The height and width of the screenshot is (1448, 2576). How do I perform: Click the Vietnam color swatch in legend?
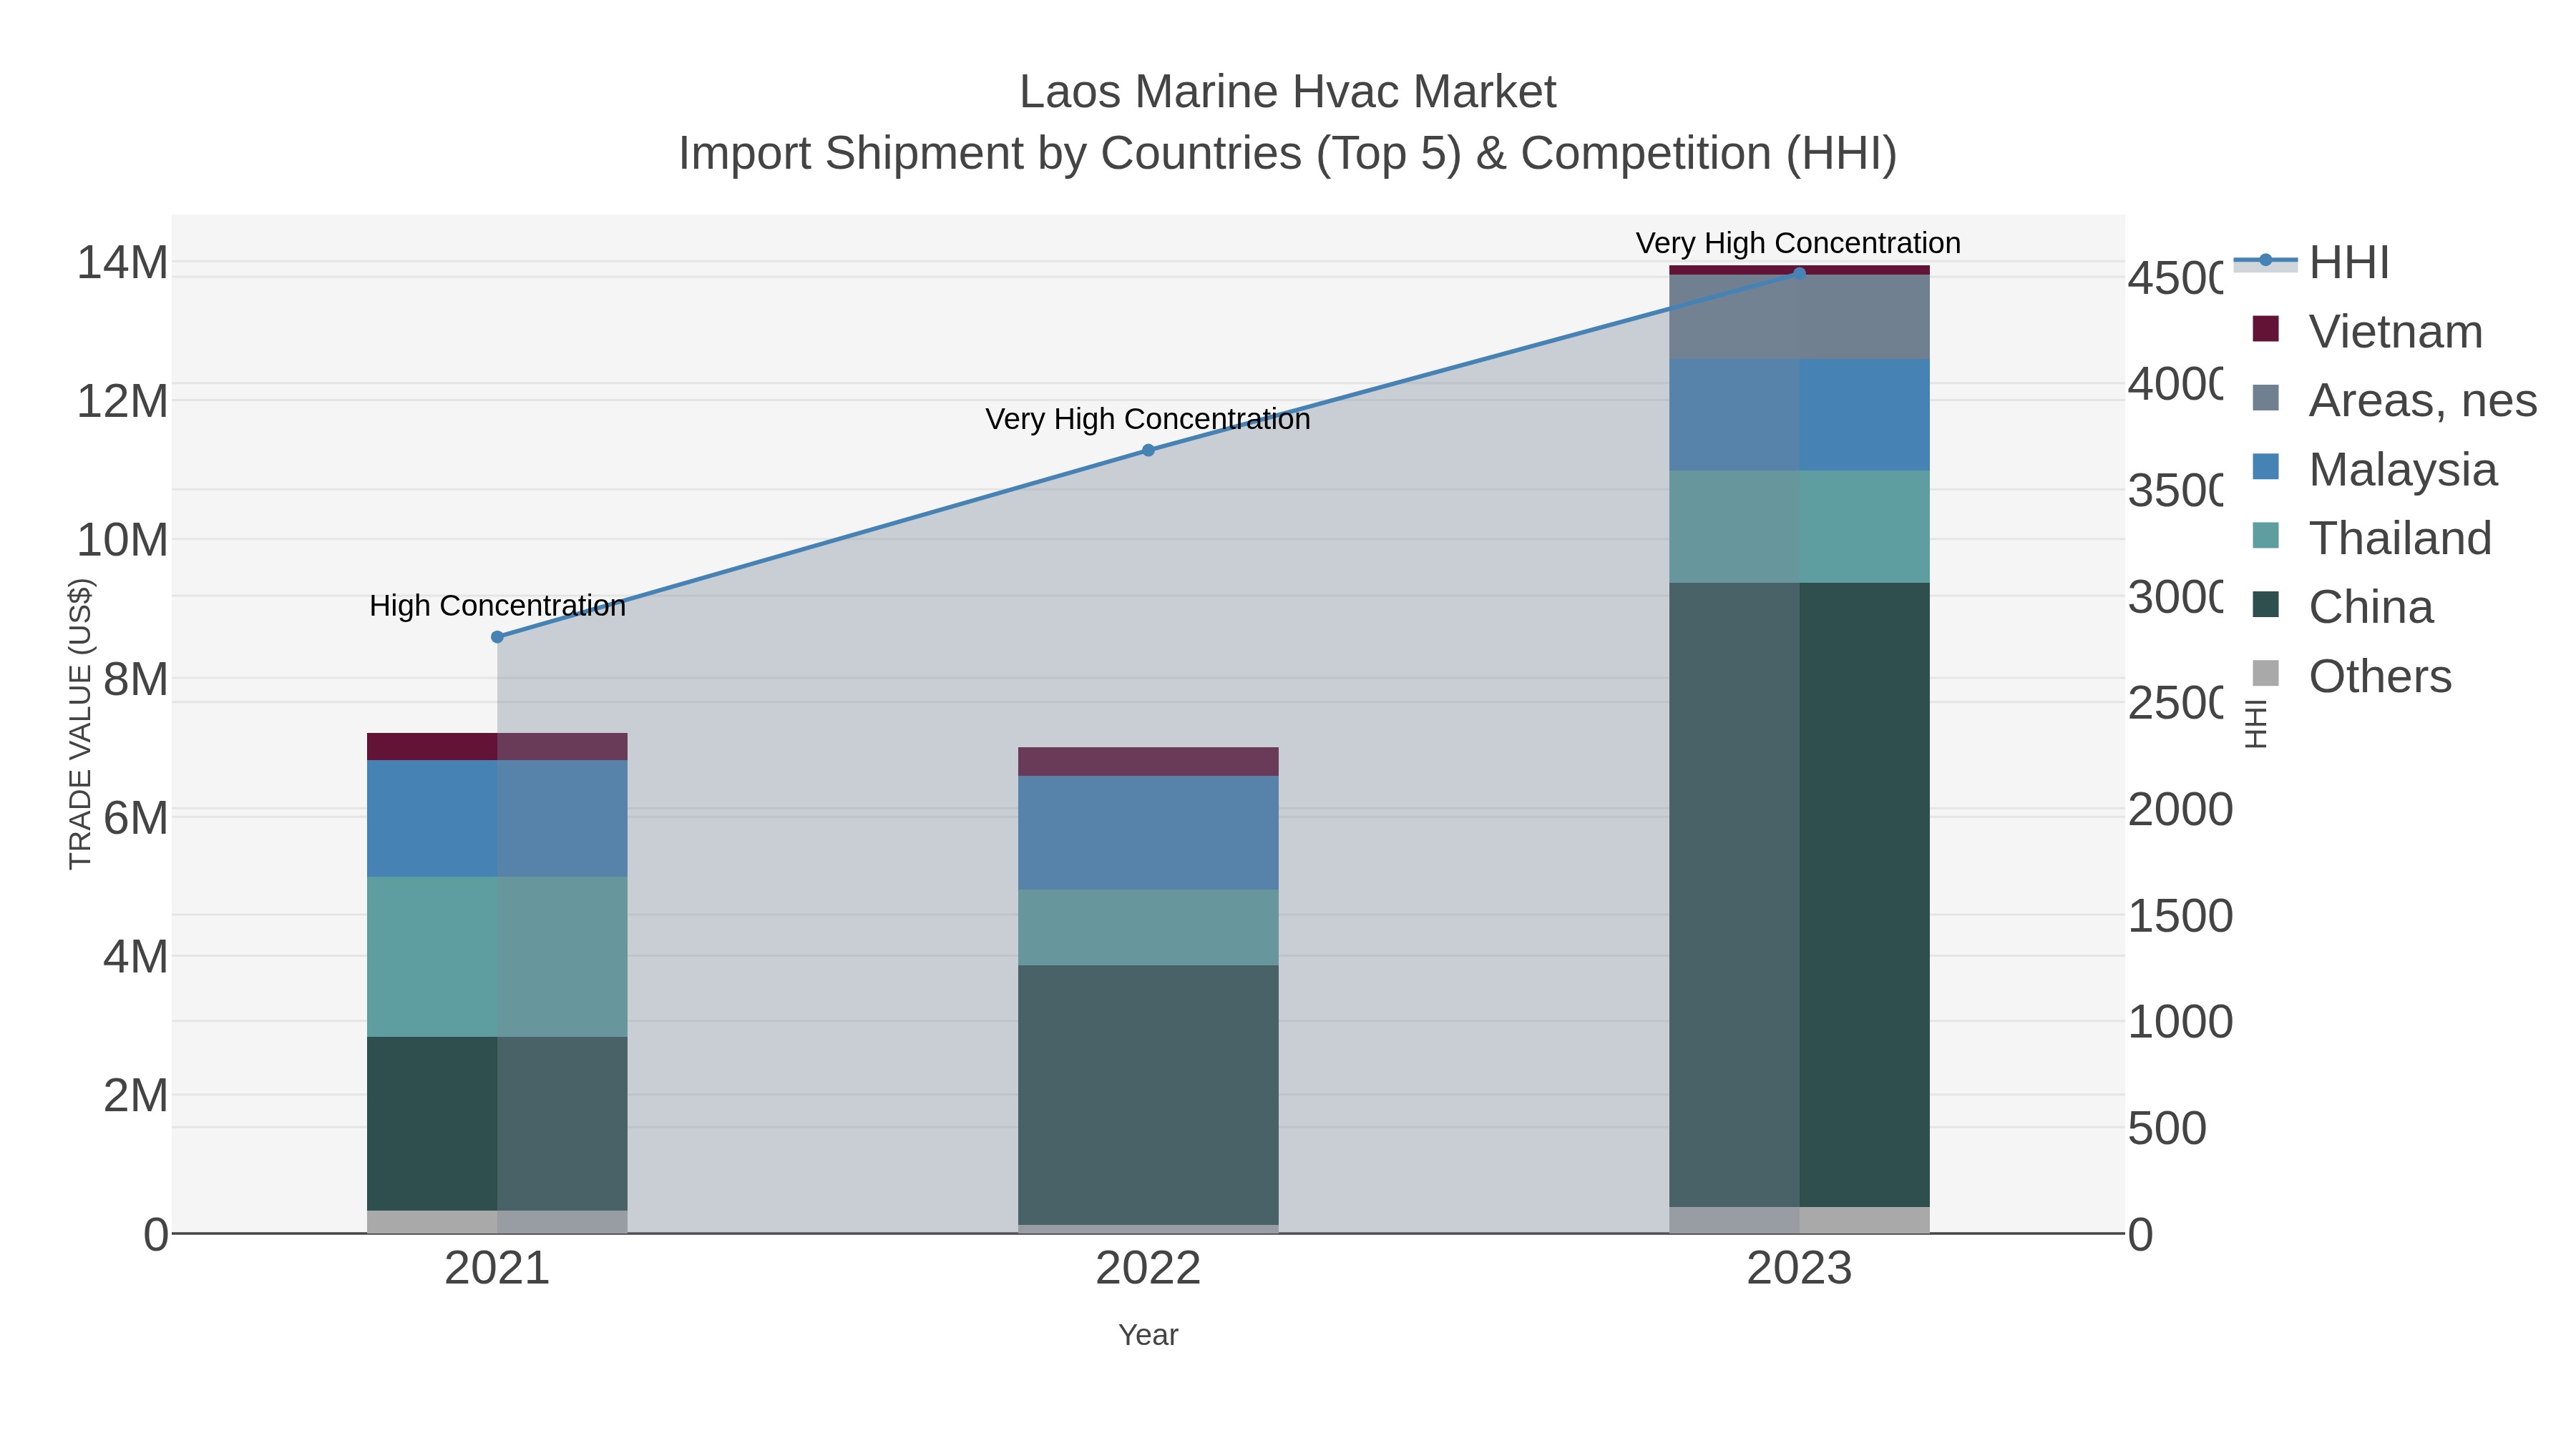point(2265,329)
